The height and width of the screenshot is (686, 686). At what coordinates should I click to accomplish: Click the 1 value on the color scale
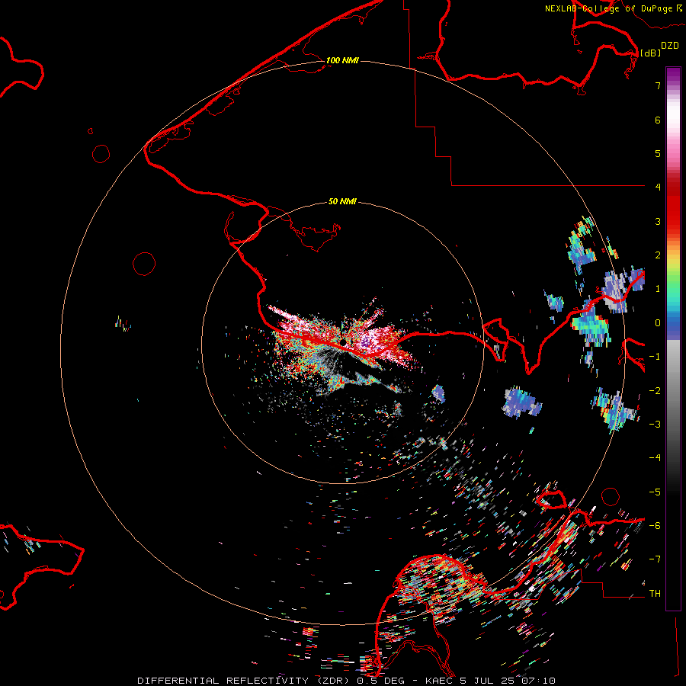[658, 289]
